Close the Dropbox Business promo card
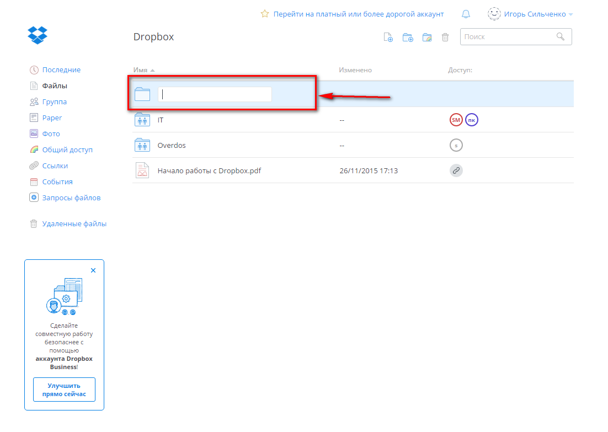 93,270
